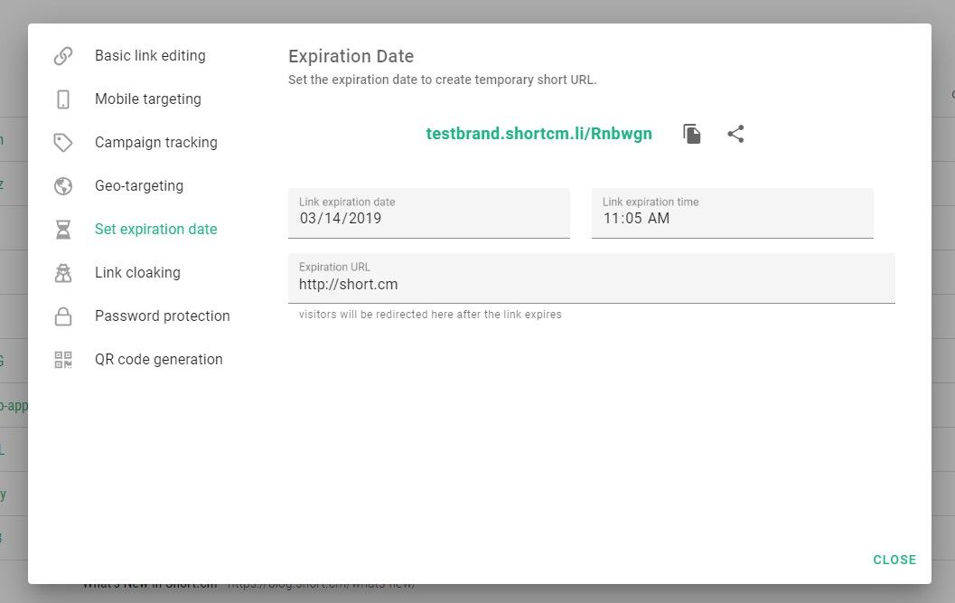
Task: Click the testbrand.shortcm.li/Rnbwgn link
Action: 538,133
